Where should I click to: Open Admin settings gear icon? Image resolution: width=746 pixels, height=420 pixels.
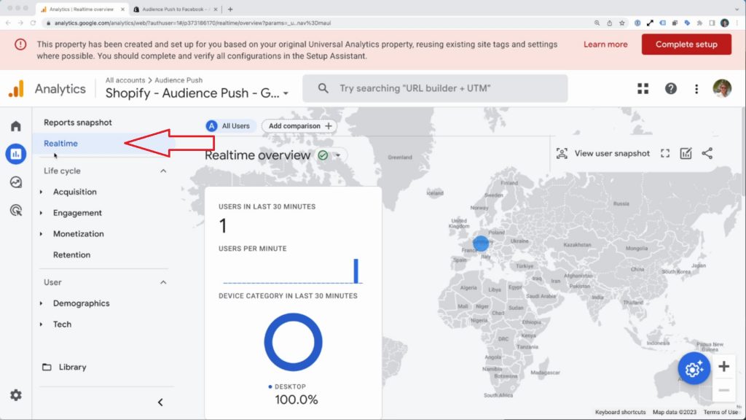point(16,394)
